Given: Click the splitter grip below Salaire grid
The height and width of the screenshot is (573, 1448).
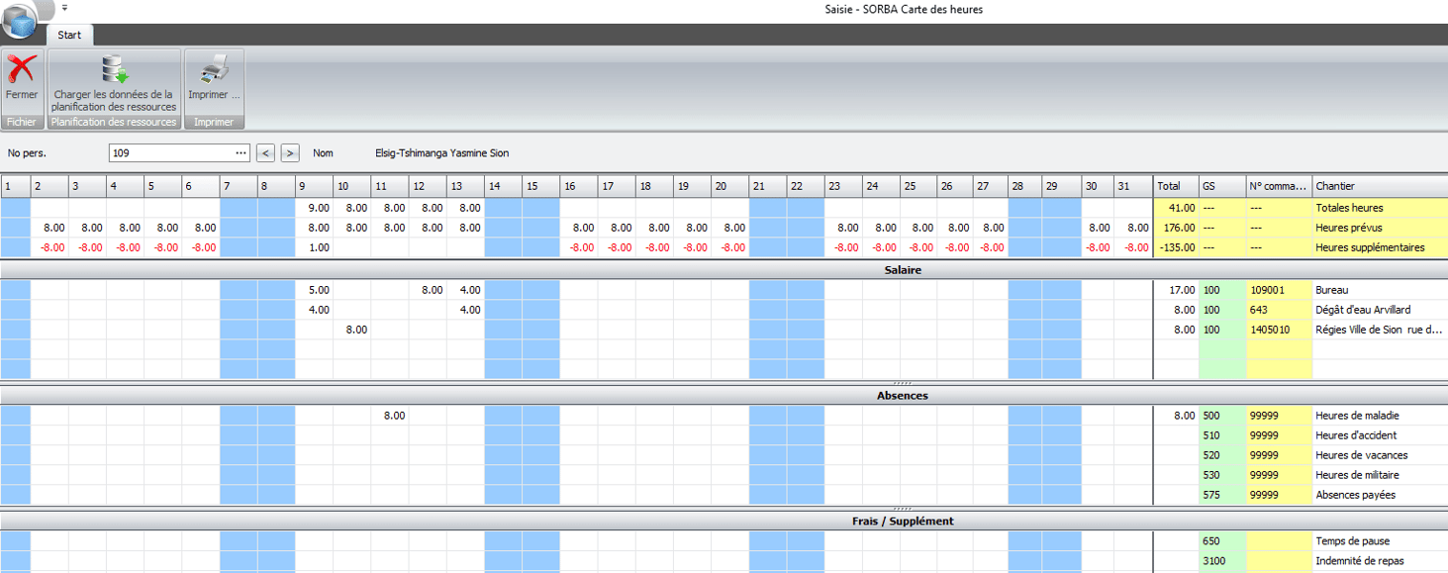Looking at the screenshot, I should coord(902,383).
